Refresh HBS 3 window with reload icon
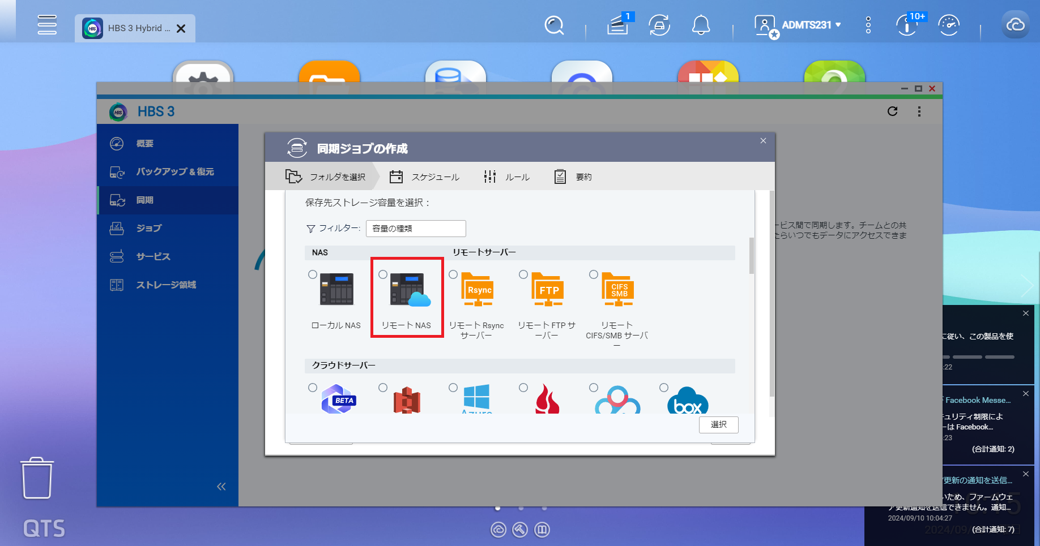This screenshot has height=546, width=1040. pyautogui.click(x=893, y=111)
